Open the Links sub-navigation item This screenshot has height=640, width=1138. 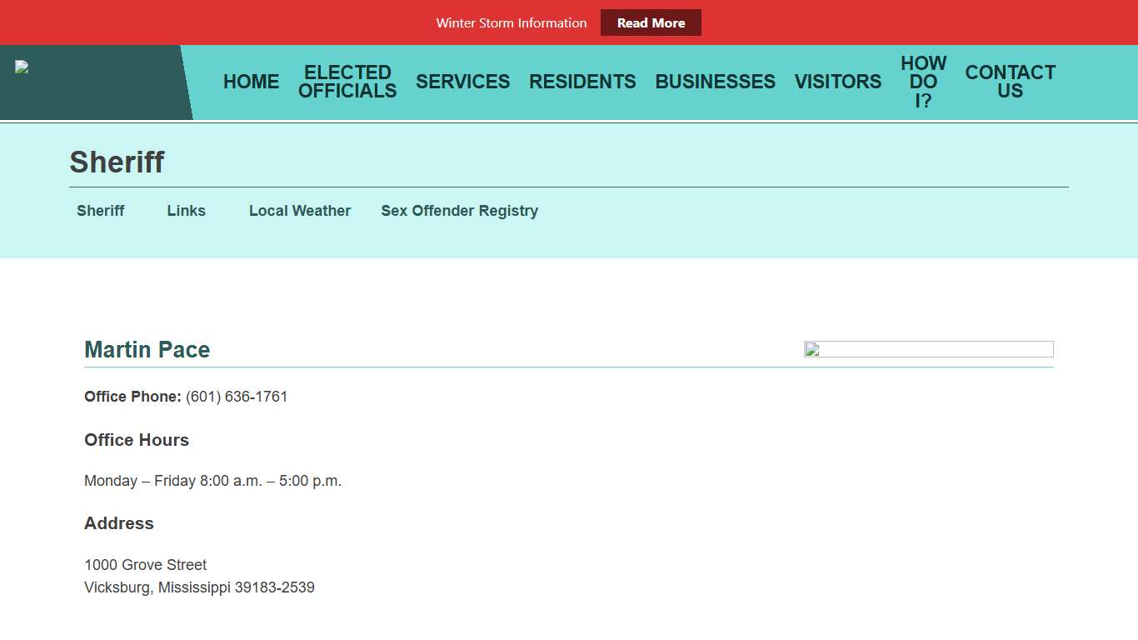point(186,211)
